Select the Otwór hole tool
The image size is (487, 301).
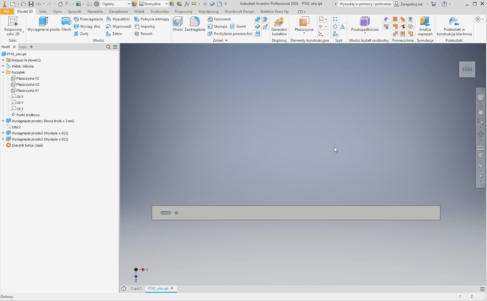tap(178, 24)
